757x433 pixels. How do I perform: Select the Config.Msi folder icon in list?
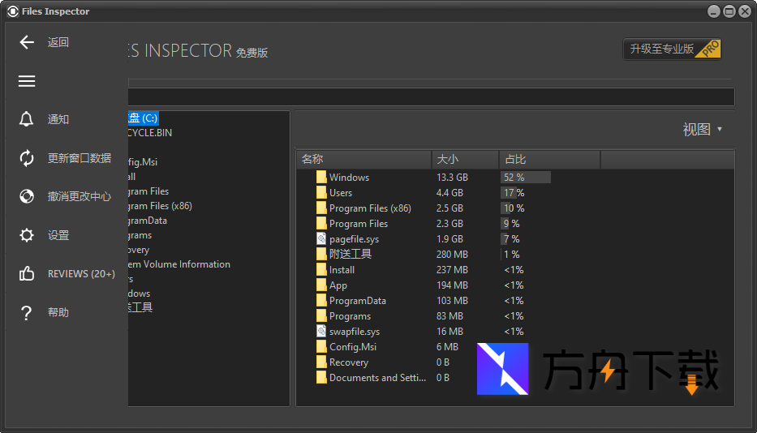pos(321,346)
